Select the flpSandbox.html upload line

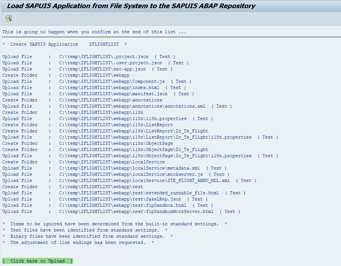point(108,206)
